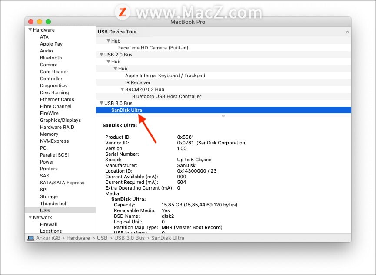Viewport: 376px width, 275px height.
Task: Select ATA in the sidebar
Action: 44,37
